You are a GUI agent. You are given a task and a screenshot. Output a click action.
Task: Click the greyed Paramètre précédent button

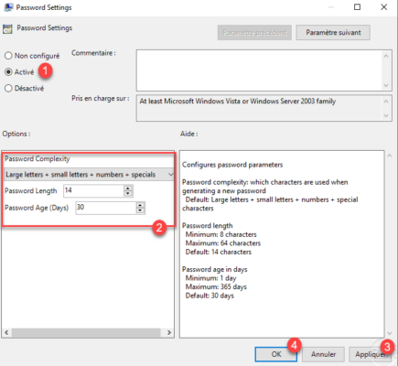pos(254,33)
